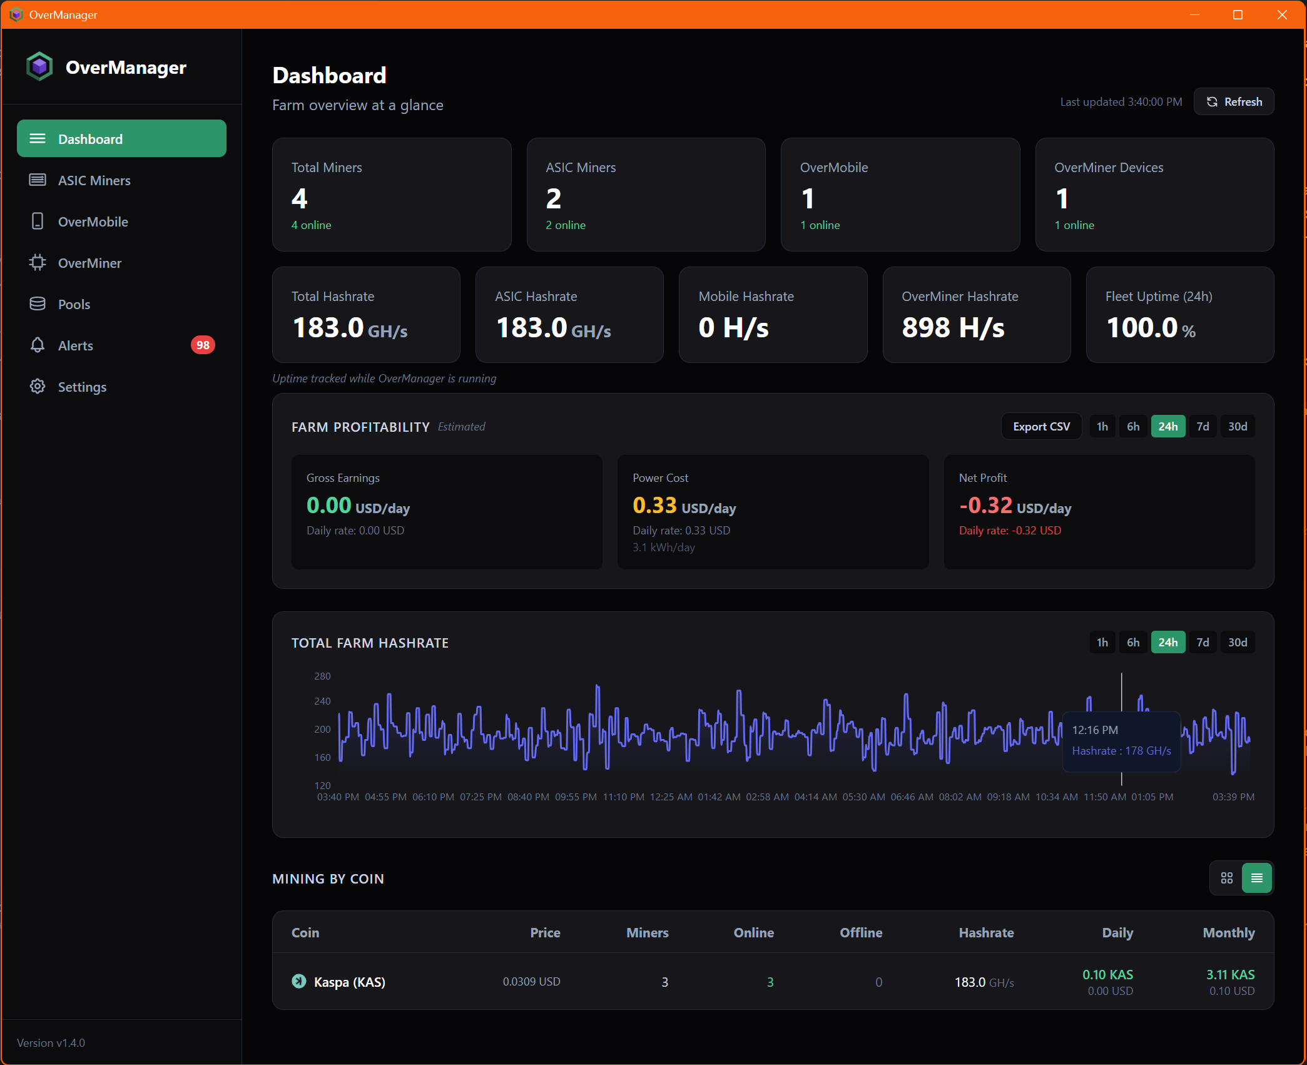Open the Dashboard page
The image size is (1307, 1065).
click(x=121, y=138)
